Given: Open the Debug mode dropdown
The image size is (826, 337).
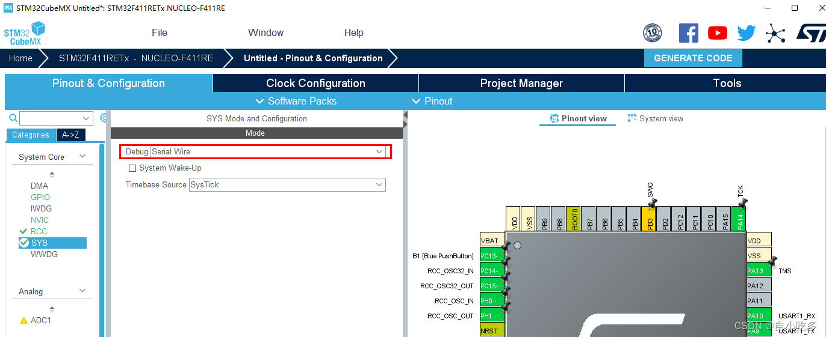Looking at the screenshot, I should click(x=268, y=152).
